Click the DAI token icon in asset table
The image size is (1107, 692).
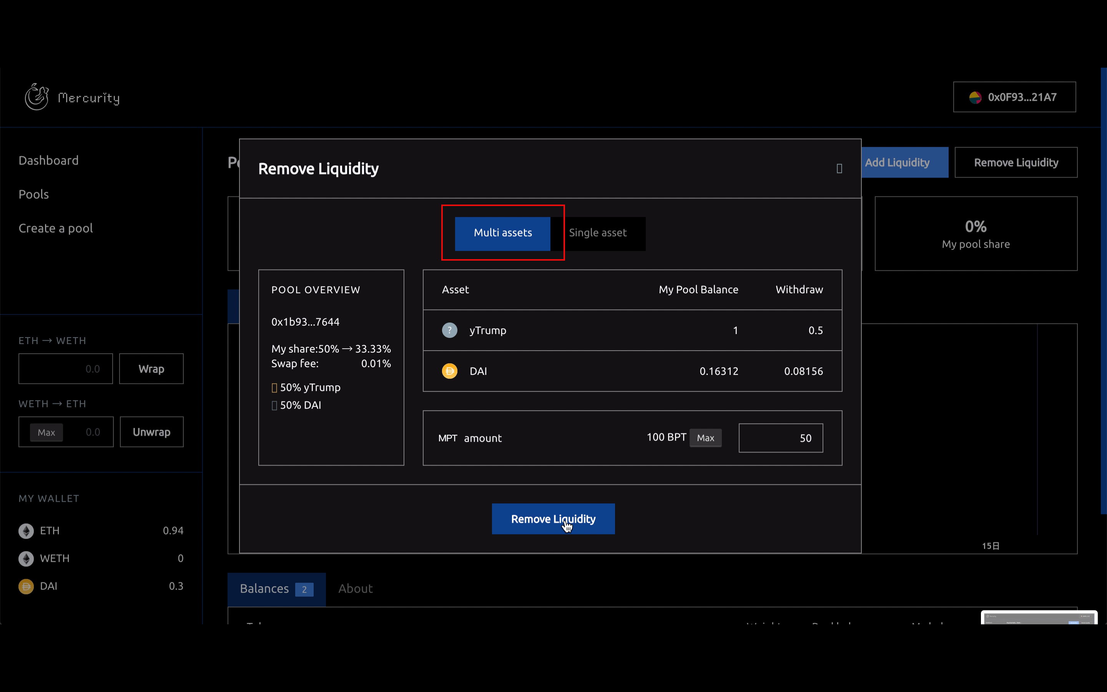(x=449, y=371)
